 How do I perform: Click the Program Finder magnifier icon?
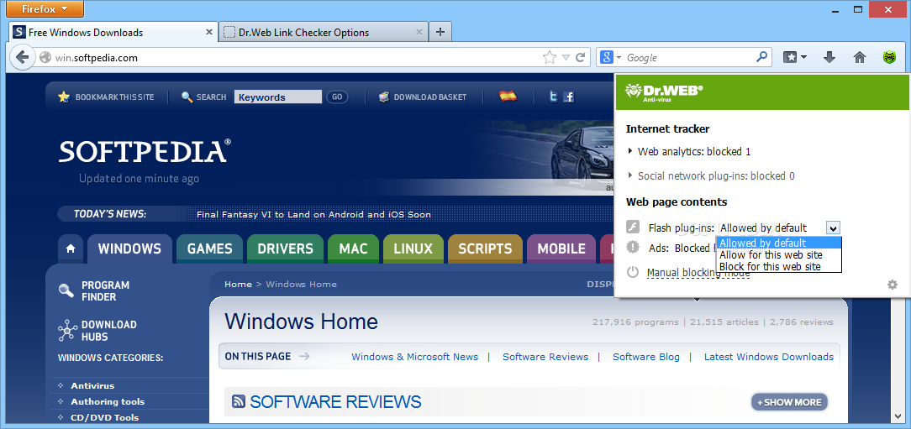tap(66, 290)
